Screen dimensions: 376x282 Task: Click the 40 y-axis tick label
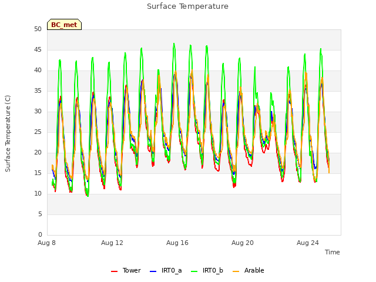pyautogui.click(x=38, y=70)
